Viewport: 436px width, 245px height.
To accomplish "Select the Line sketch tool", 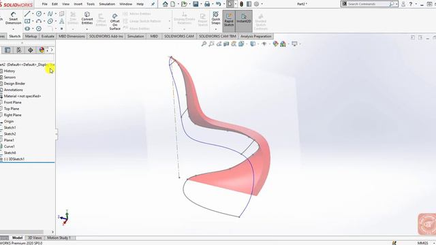I will (27, 14).
